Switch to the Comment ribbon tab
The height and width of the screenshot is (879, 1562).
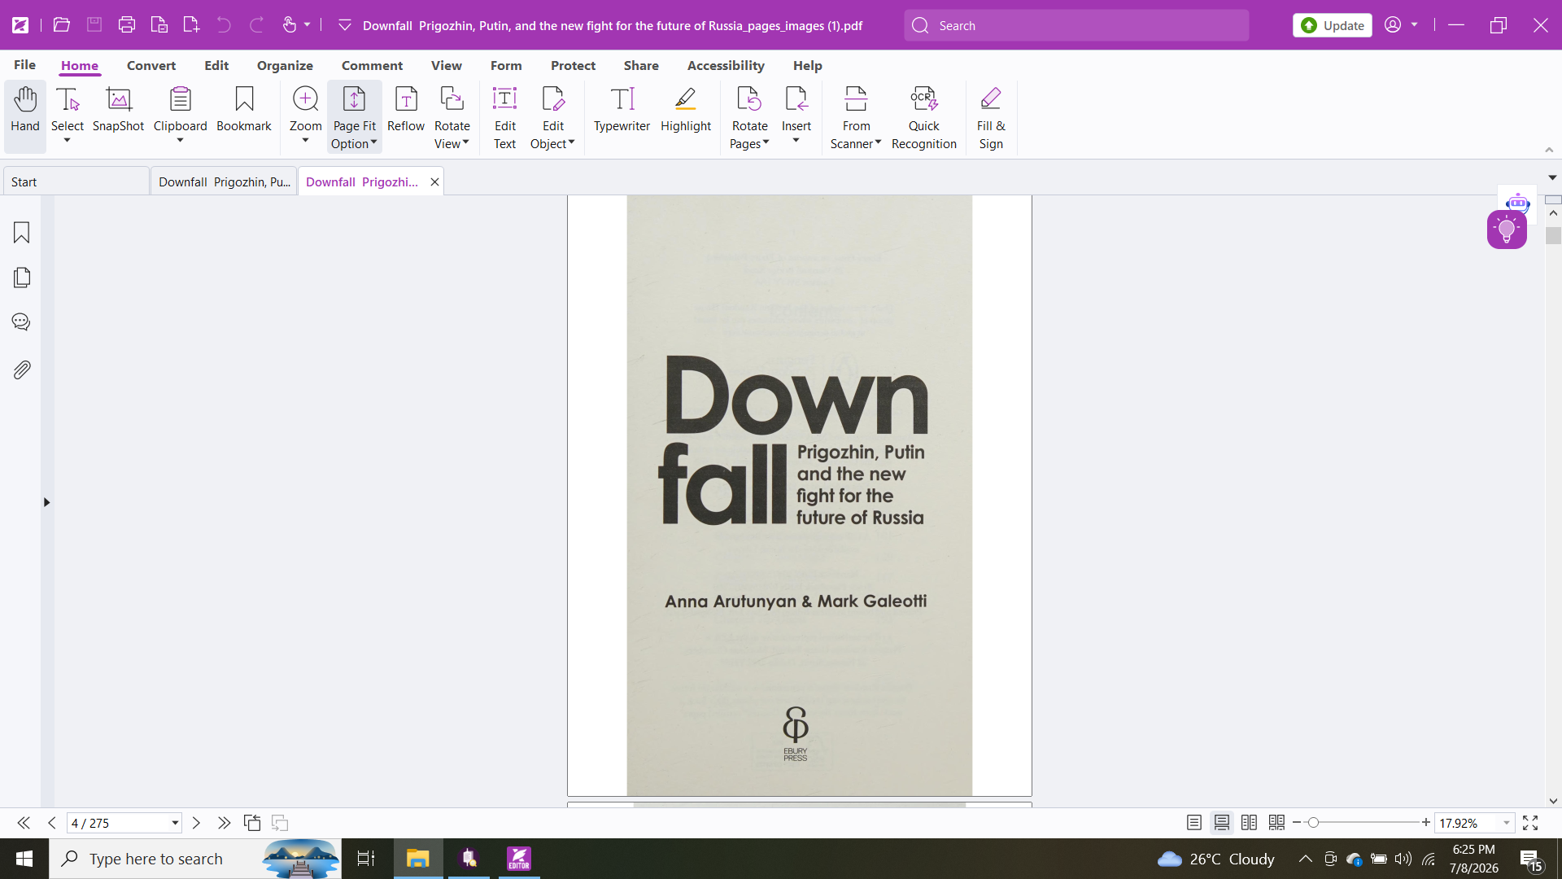click(x=372, y=65)
